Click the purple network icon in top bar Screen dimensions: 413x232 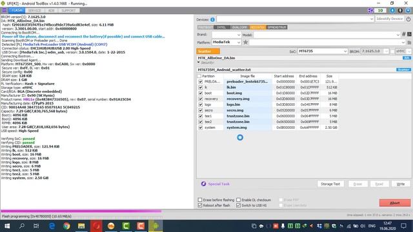370,10
